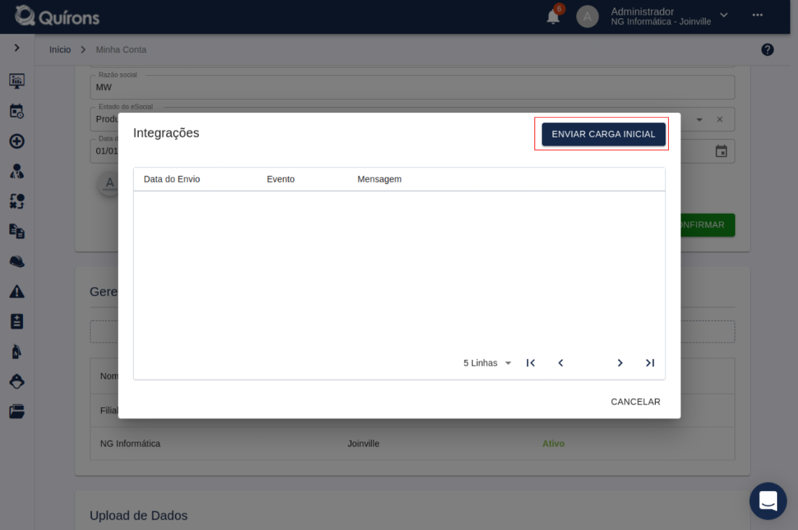
Task: Select the NG Informática row
Action: [412, 444]
